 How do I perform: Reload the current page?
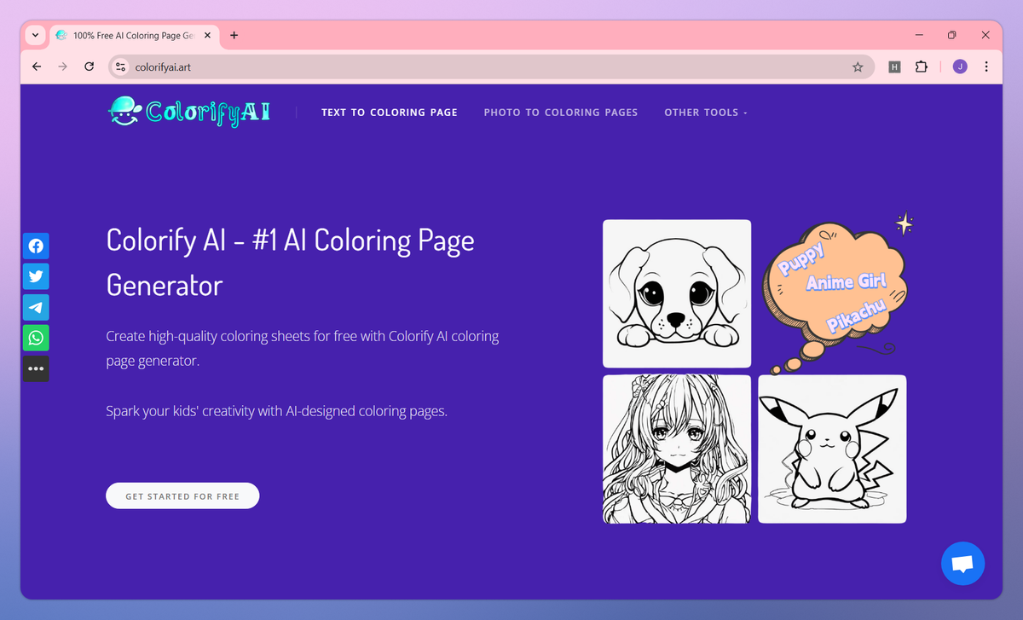tap(89, 67)
